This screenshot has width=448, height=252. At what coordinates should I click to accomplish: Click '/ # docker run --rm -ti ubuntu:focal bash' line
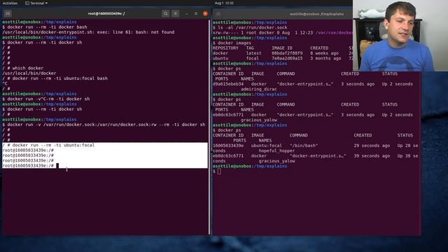(55, 78)
